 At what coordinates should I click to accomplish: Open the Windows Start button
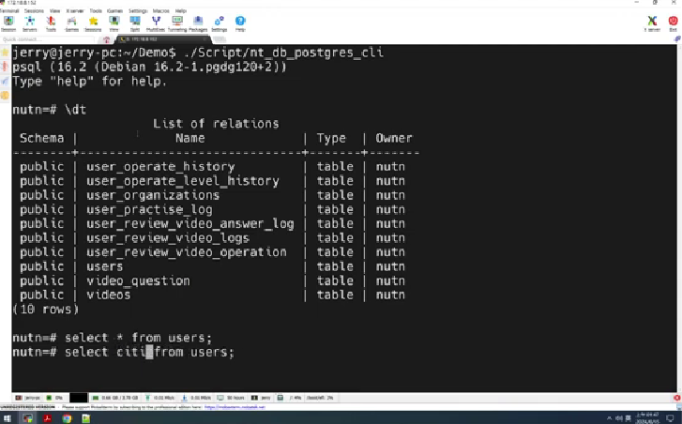tap(7, 418)
